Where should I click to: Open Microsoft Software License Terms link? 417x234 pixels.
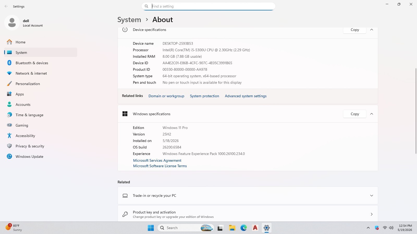click(160, 166)
